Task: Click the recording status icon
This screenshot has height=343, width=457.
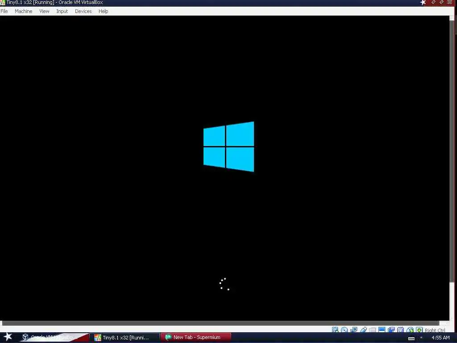Action: pos(391,330)
